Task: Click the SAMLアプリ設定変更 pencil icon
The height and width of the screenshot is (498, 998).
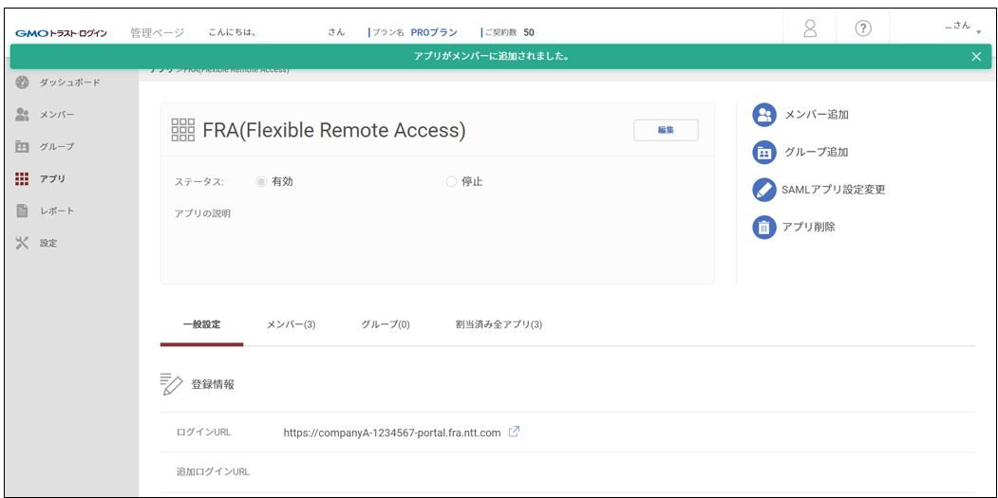Action: coord(764,190)
